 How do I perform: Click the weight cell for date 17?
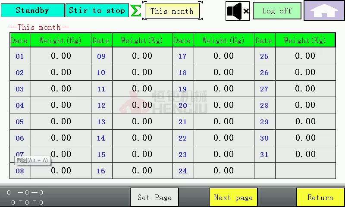[x=223, y=56]
